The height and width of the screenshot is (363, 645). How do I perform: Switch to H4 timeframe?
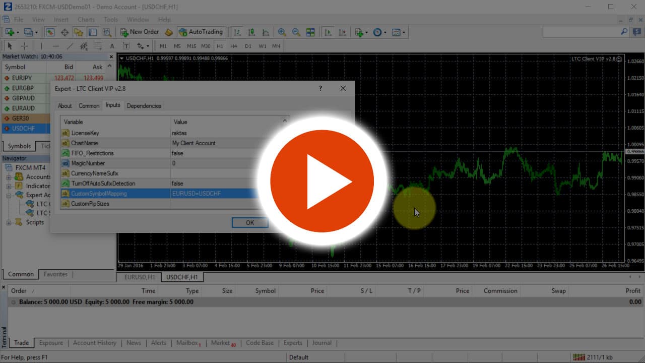(x=234, y=46)
